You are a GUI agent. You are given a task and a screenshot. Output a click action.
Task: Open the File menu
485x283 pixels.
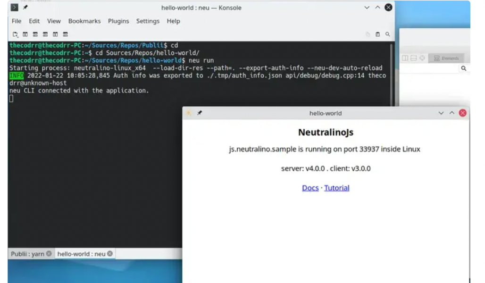tap(17, 21)
